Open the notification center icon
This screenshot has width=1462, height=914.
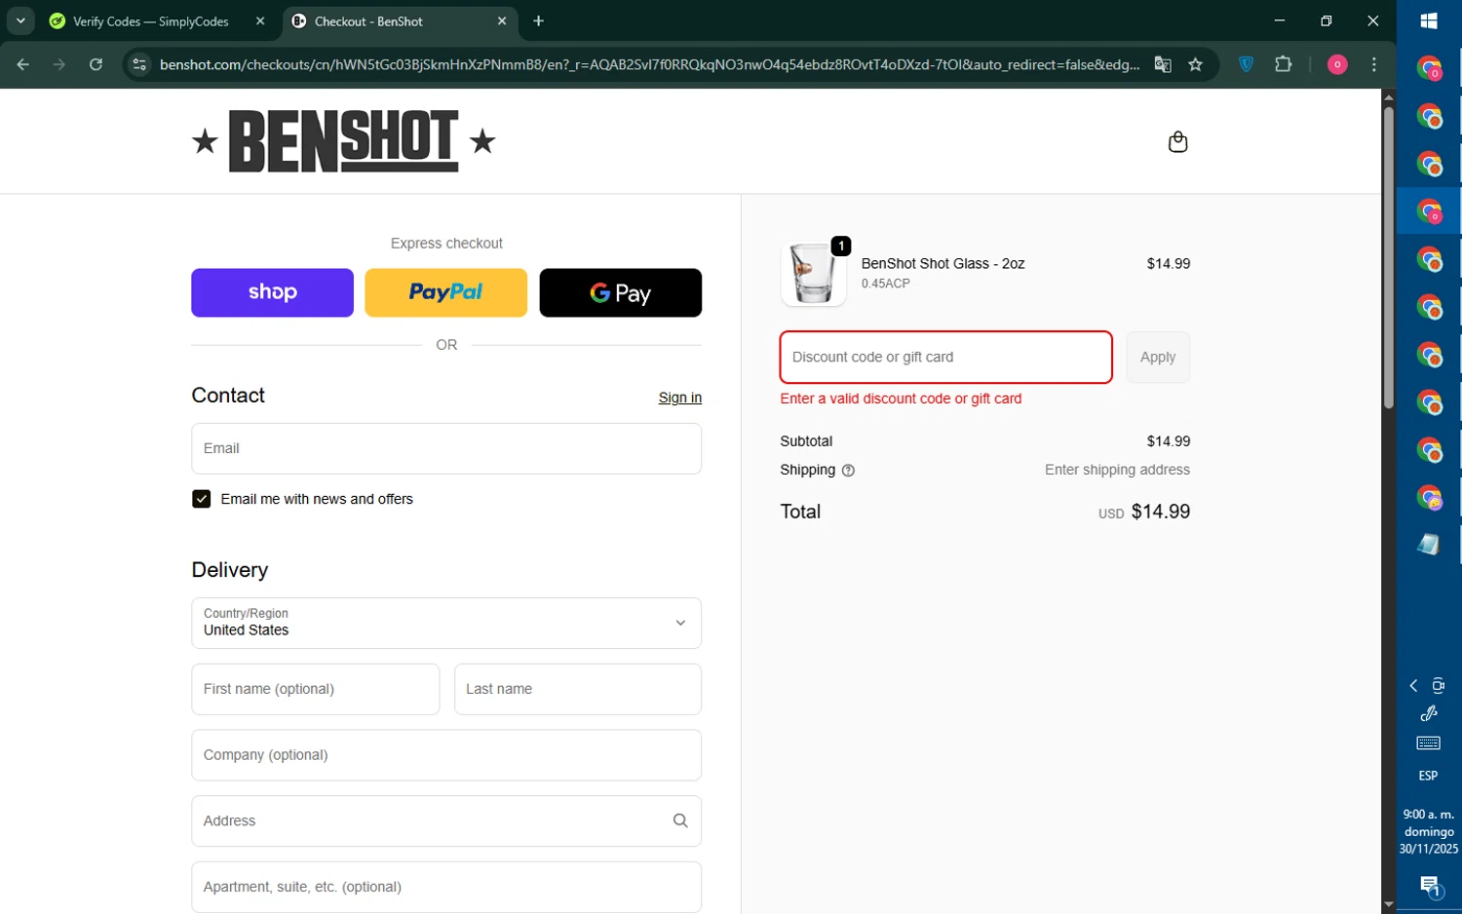[x=1429, y=886]
